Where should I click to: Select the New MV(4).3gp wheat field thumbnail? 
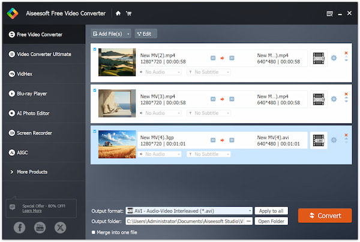[x=117, y=144]
